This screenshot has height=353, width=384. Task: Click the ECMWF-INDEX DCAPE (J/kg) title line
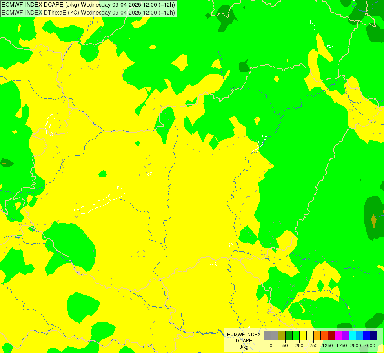pyautogui.click(x=88, y=5)
